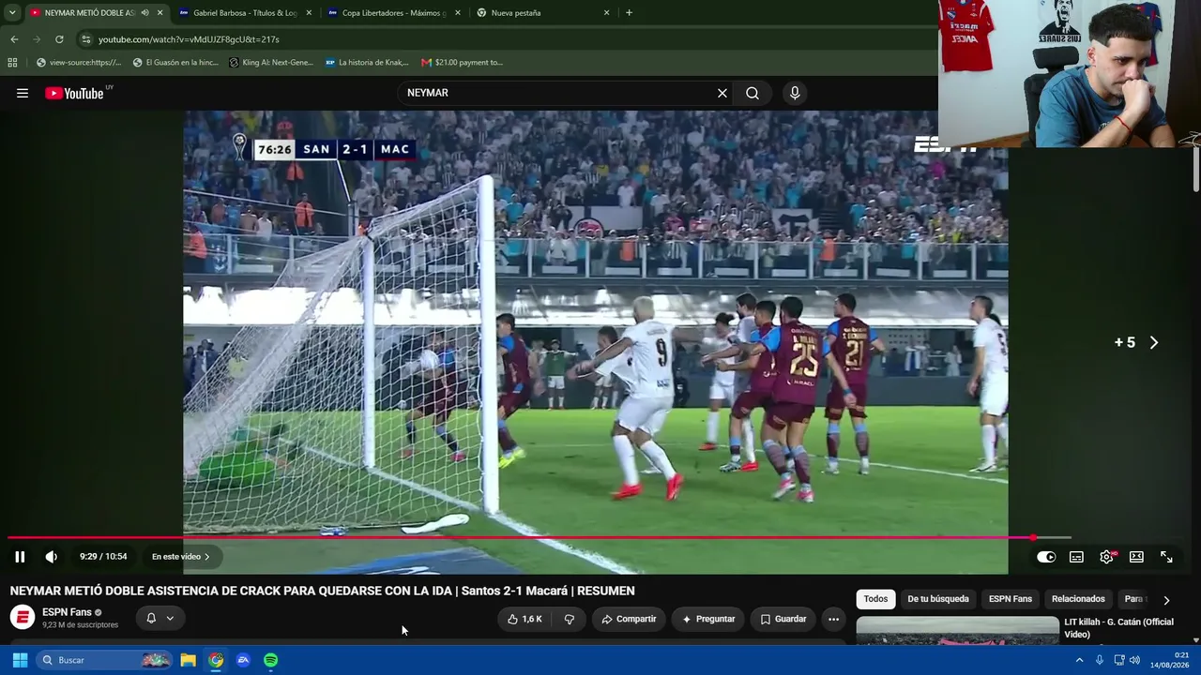1201x675 pixels.
Task: Go to the YouTube home logo
Action: pos(74,93)
